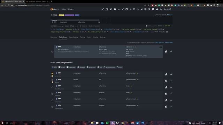The image size is (223, 125).
Task: Open the three-dot menu for the ethVzl ezil row
Action: coord(171,81)
